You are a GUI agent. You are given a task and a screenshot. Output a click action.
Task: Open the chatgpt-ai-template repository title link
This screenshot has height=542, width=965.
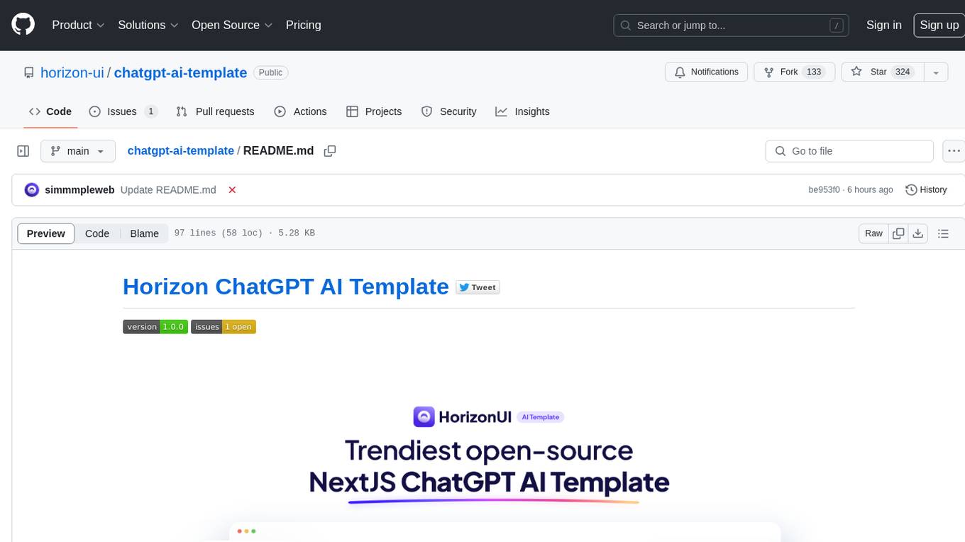180,72
